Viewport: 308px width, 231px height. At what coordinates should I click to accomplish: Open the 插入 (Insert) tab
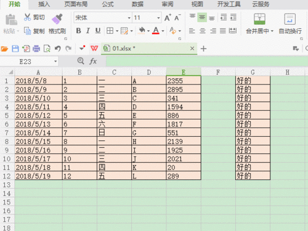point(44,4)
